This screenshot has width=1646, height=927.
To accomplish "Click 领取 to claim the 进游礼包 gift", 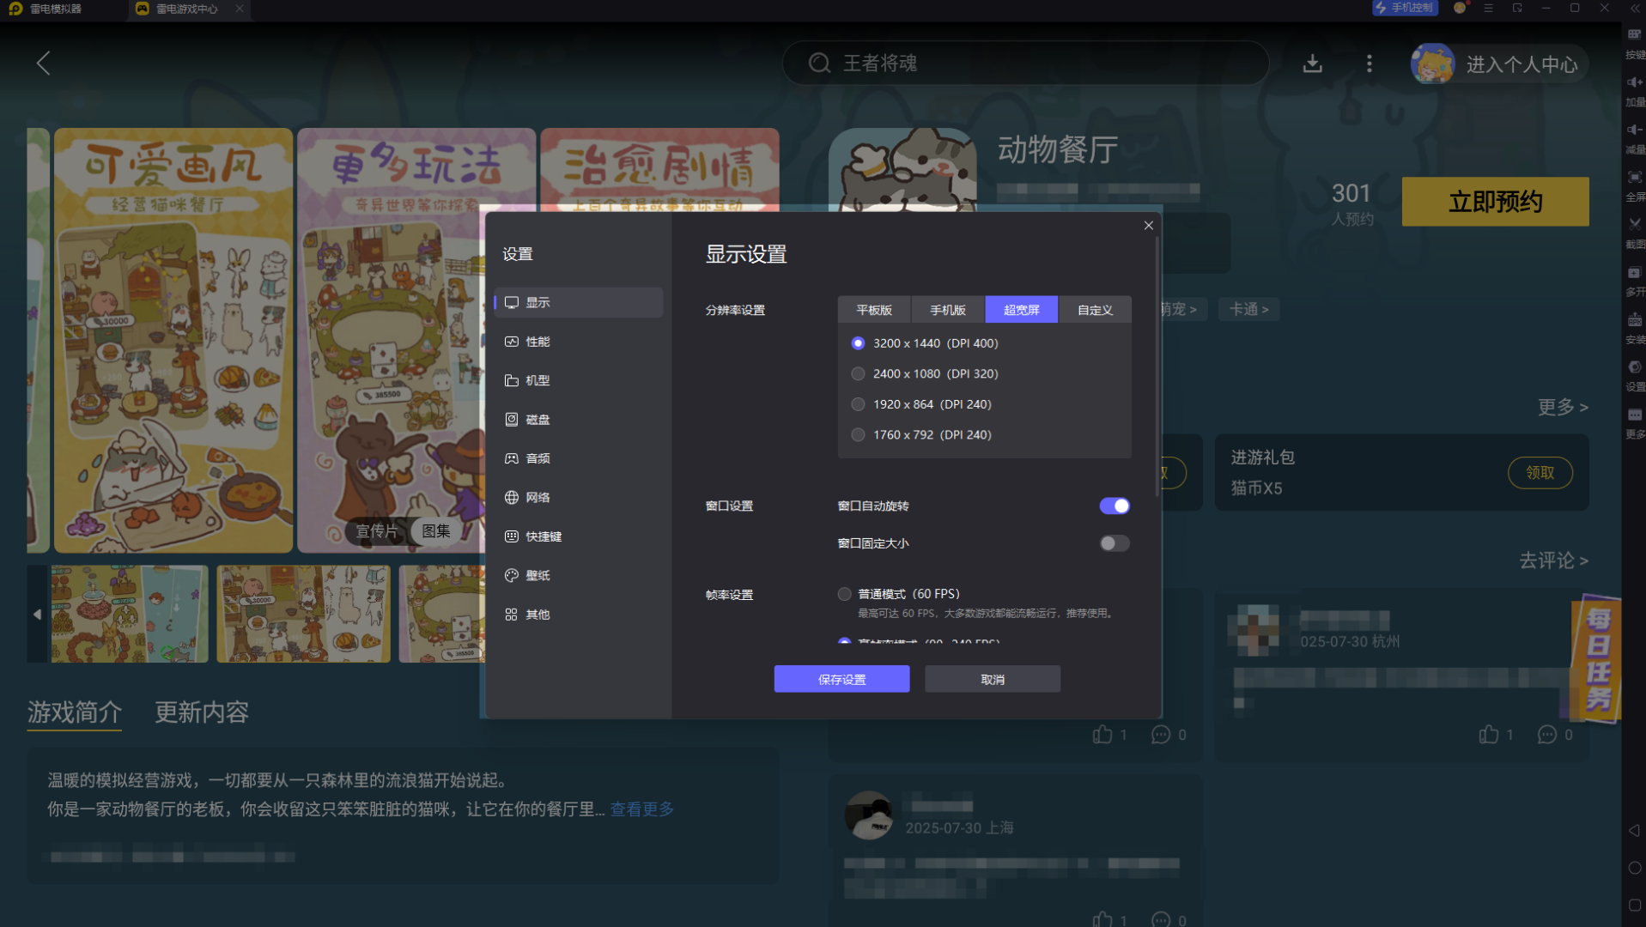I will click(x=1540, y=473).
